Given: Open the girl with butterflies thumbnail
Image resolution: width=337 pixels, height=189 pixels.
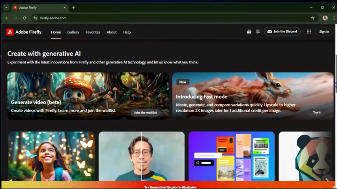Looking at the screenshot, I should pyautogui.click(x=52, y=156).
